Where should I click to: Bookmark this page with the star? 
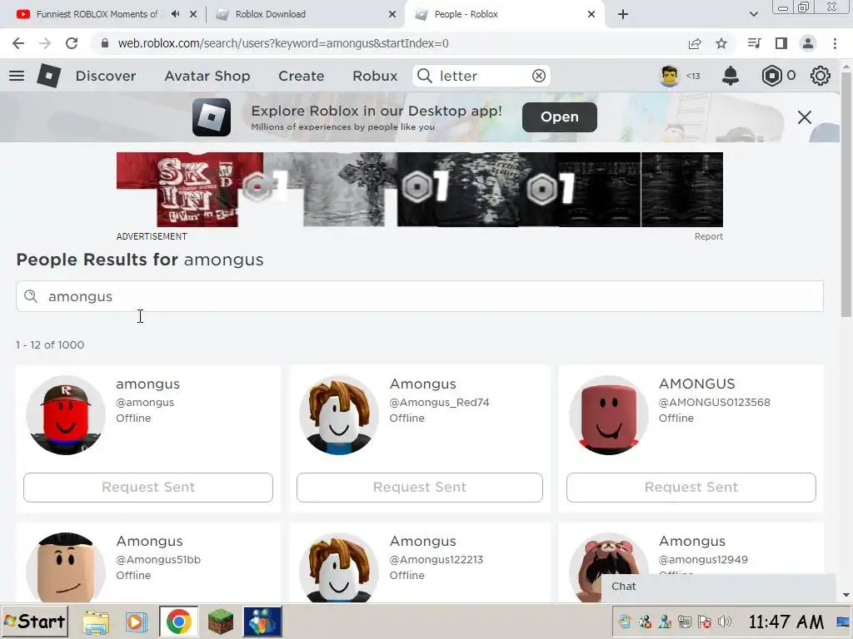pos(721,43)
